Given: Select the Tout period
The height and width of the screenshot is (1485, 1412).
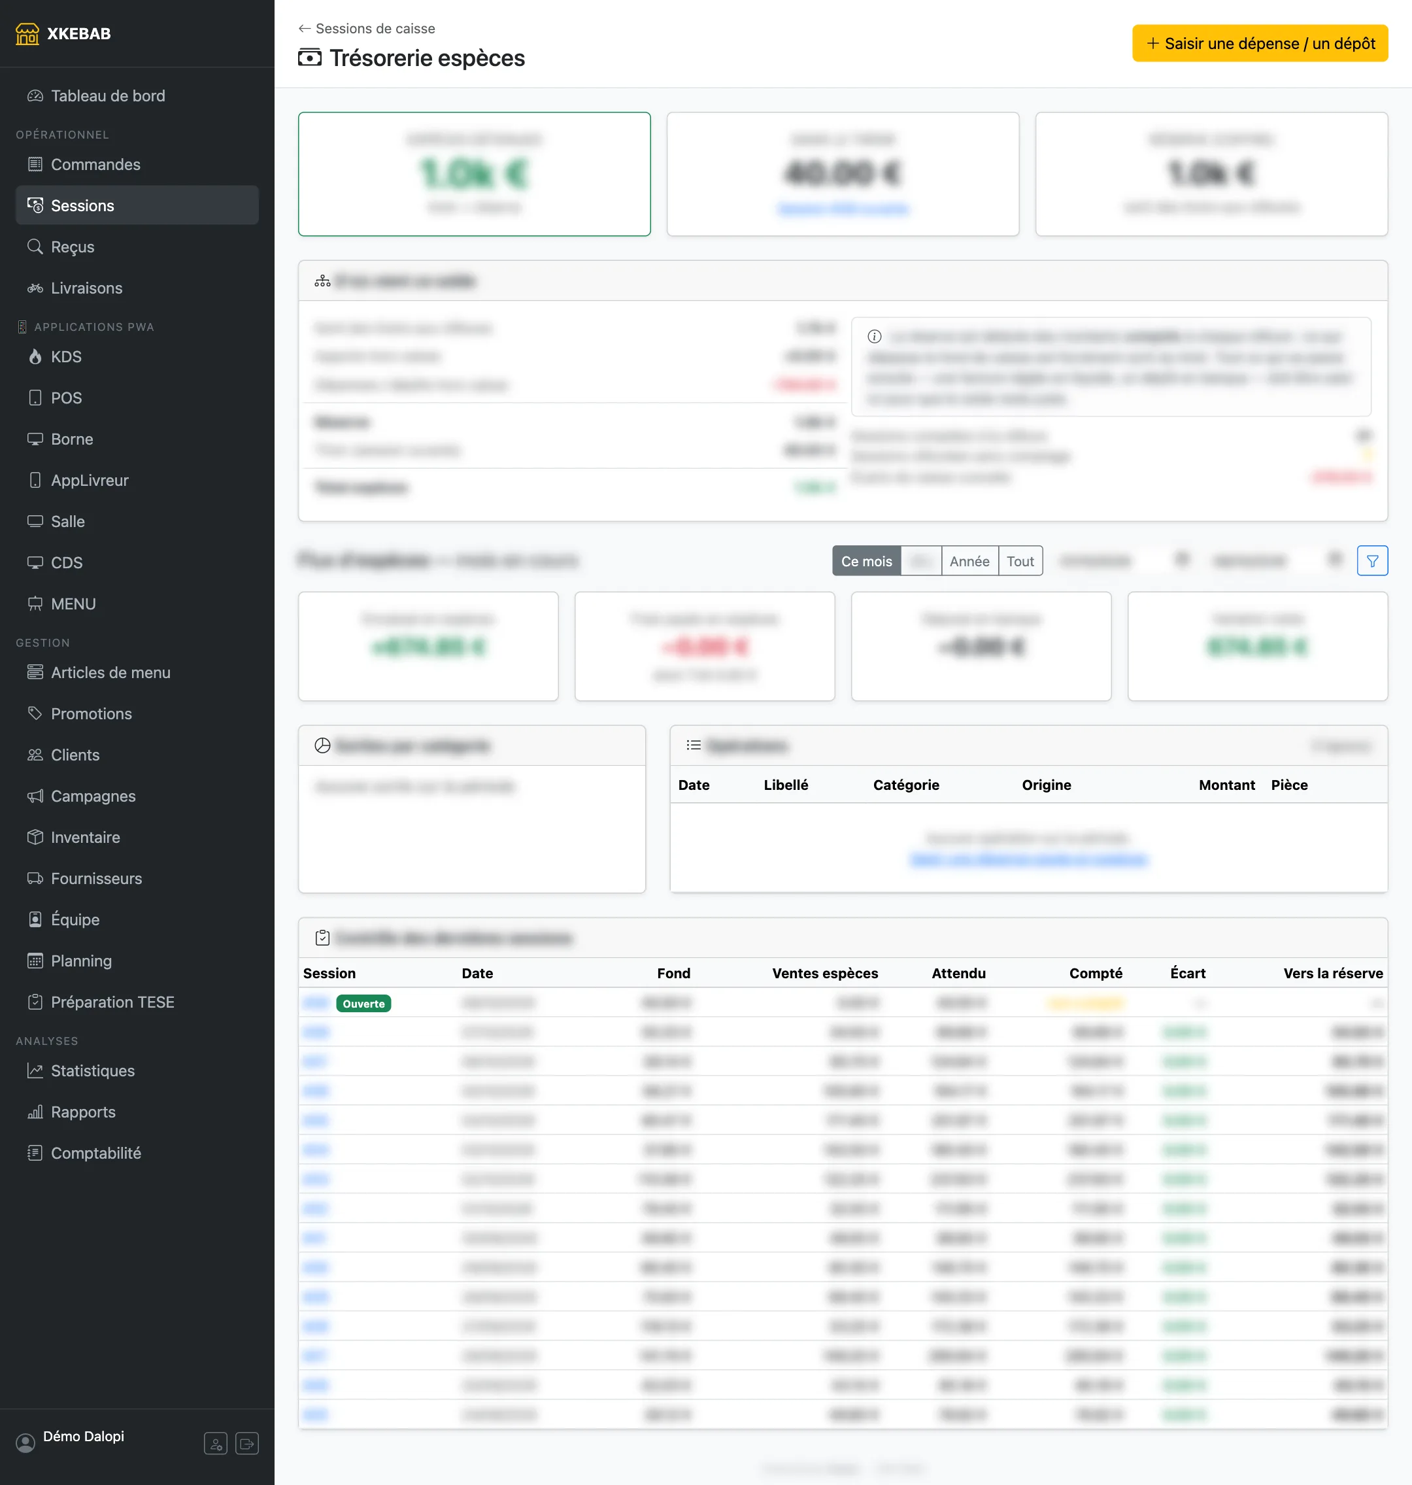Looking at the screenshot, I should point(1020,561).
